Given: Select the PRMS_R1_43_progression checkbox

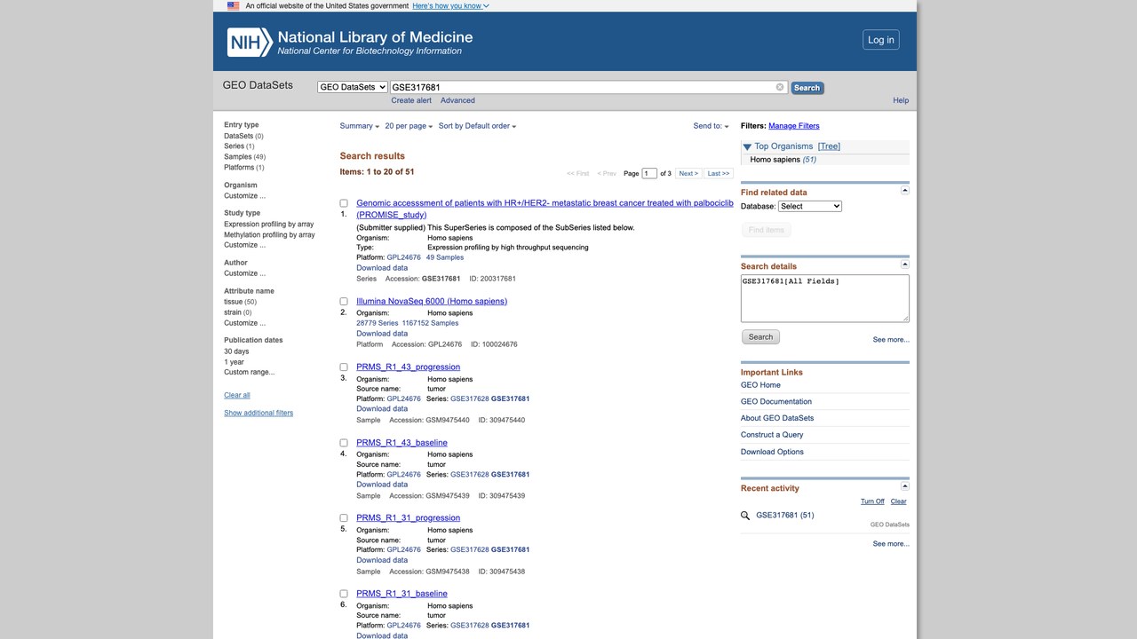Looking at the screenshot, I should click(x=344, y=367).
